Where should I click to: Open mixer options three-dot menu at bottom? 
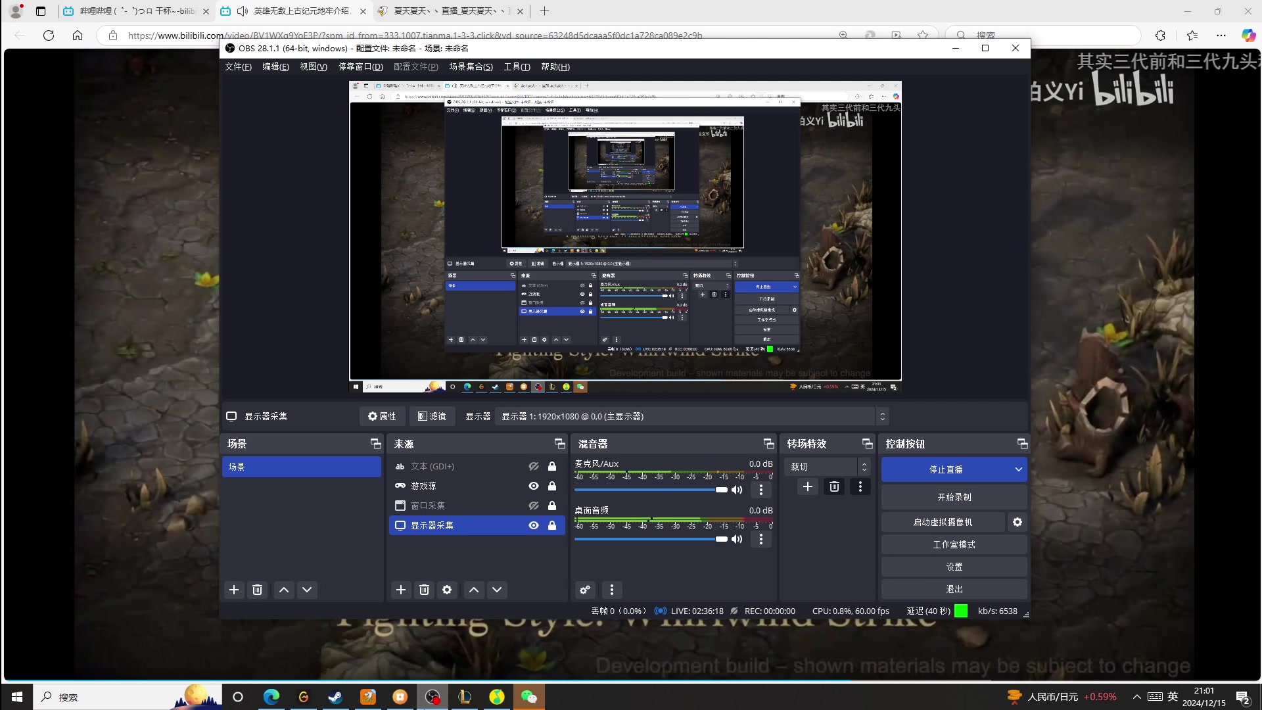coord(612,590)
